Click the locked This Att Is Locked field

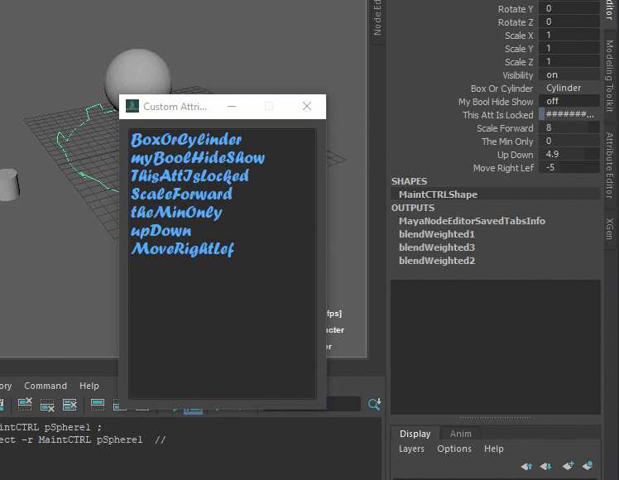tap(569, 114)
